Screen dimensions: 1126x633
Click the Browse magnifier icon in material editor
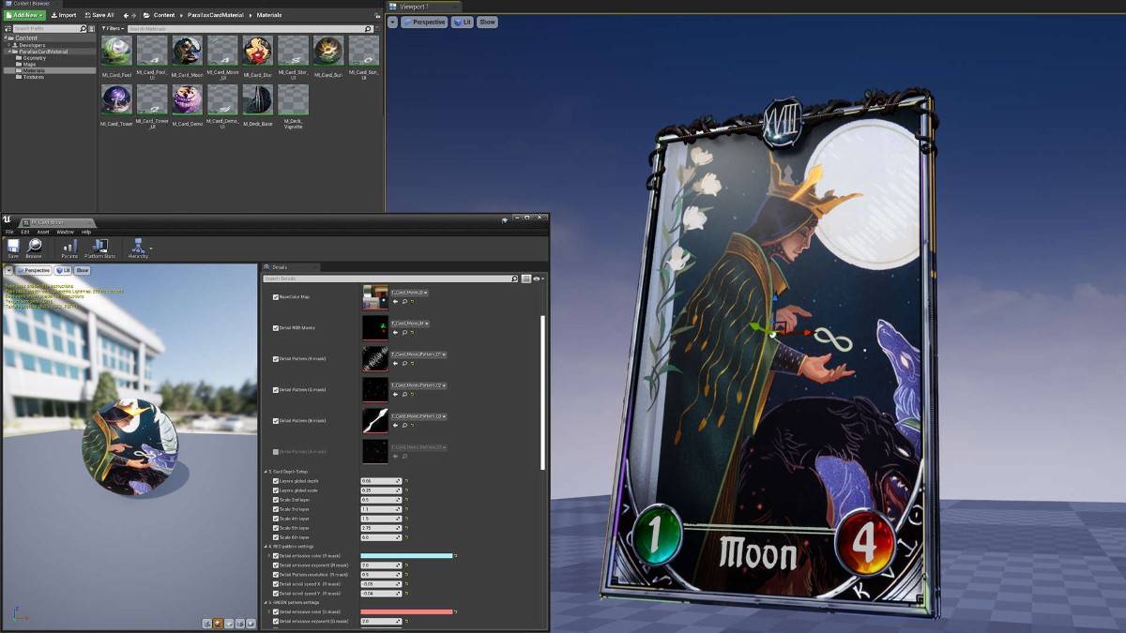point(35,247)
